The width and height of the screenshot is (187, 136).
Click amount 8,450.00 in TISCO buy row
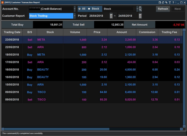[x=130, y=92]
